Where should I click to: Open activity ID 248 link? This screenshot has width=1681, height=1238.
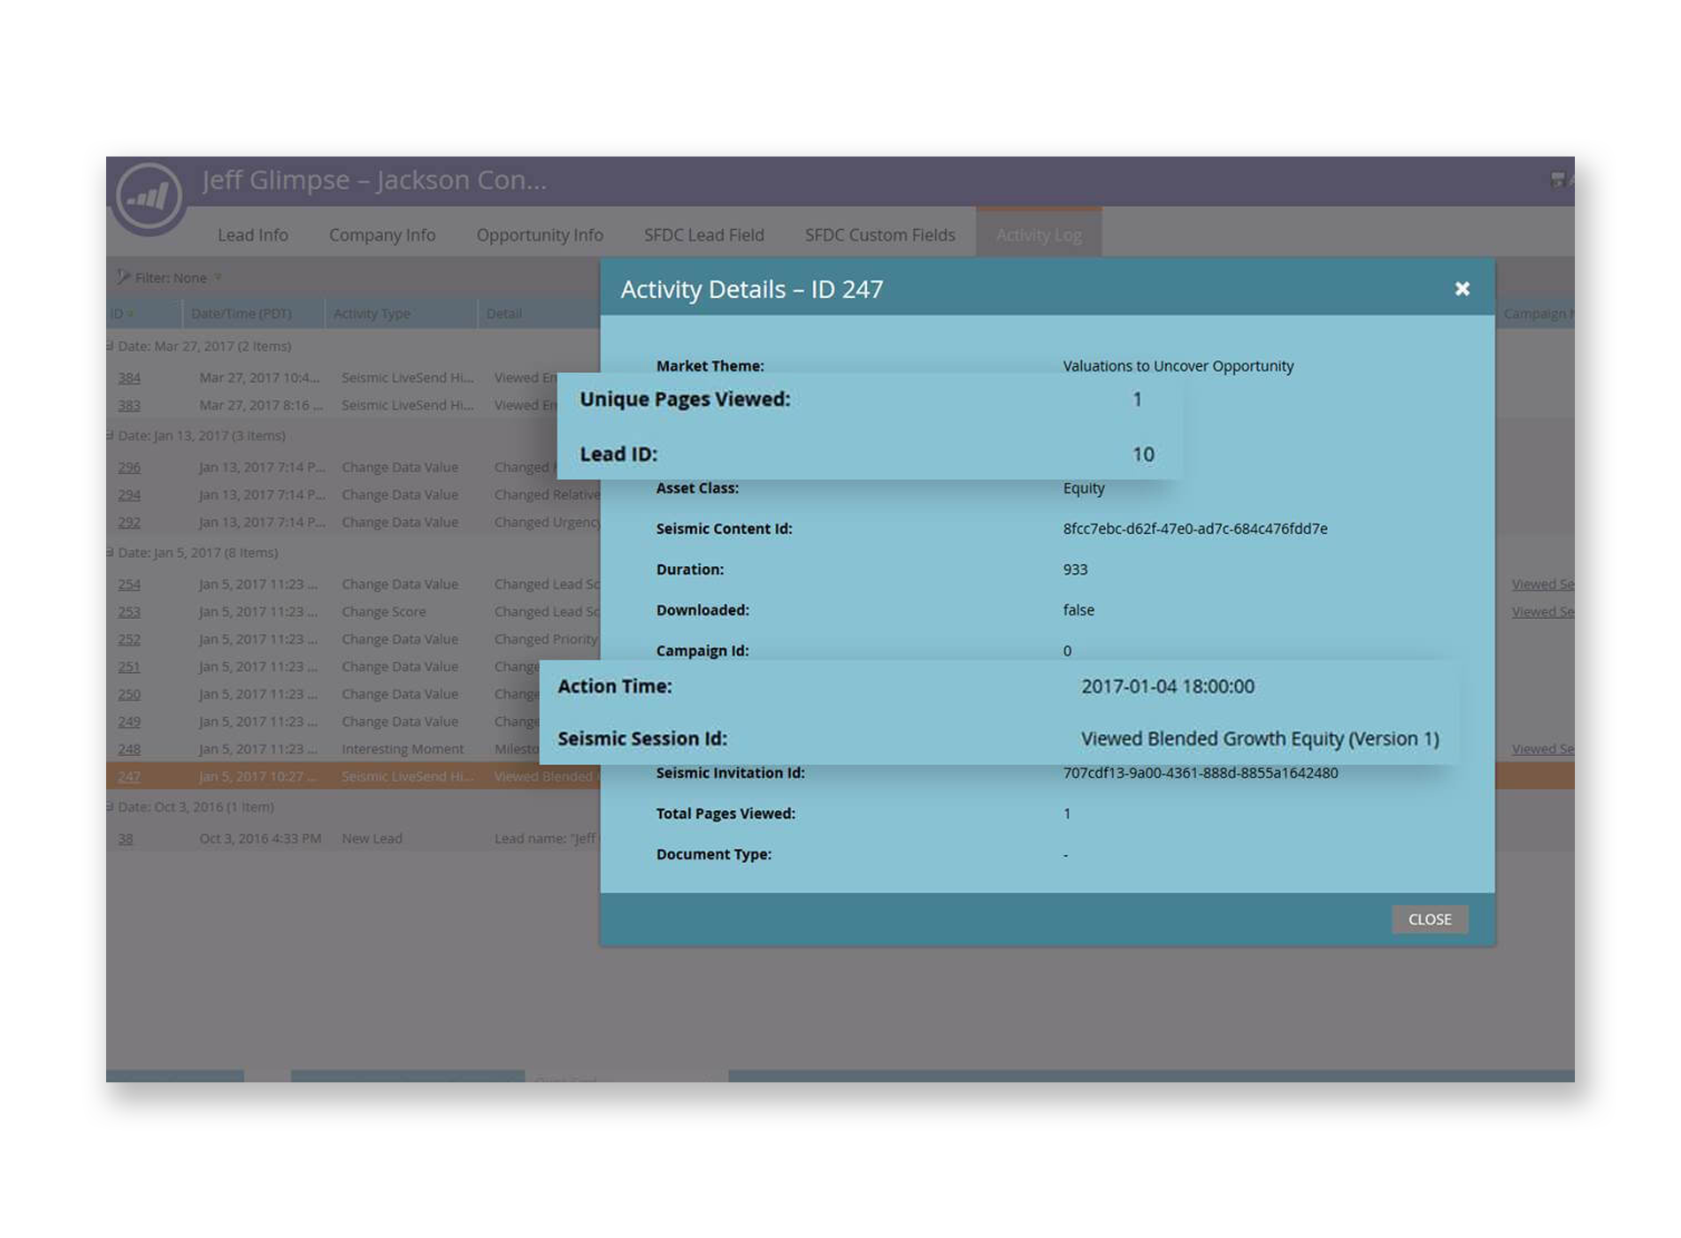[129, 749]
